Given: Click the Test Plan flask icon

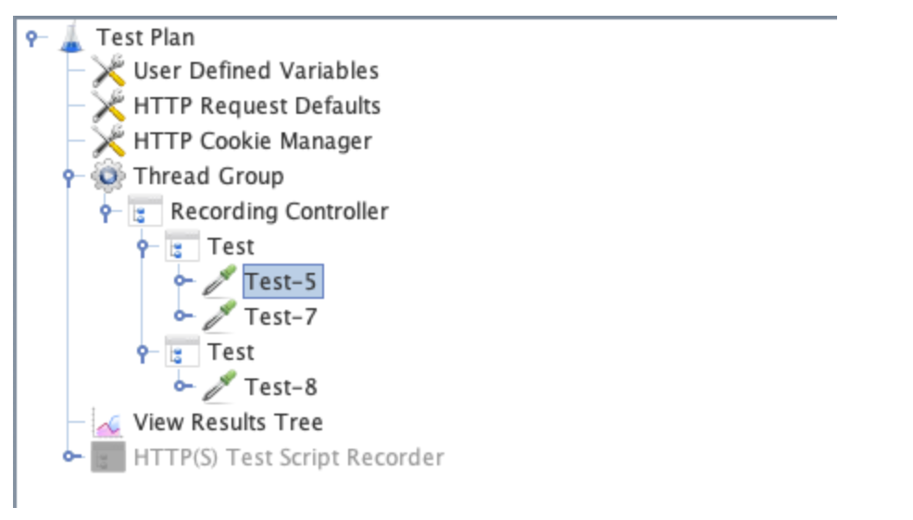Looking at the screenshot, I should 71,38.
